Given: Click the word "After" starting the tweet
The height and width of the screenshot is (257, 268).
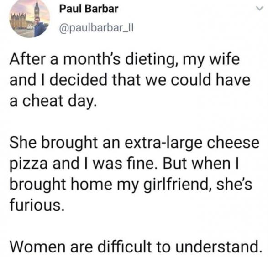Looking at the screenshot, I should click(x=28, y=59).
